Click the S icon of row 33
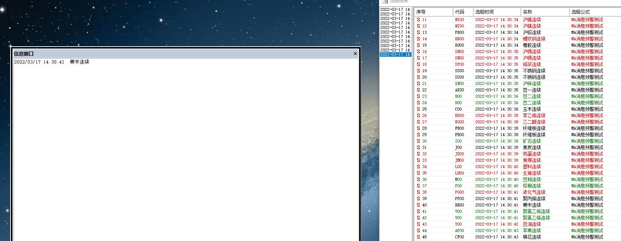 coord(418,160)
